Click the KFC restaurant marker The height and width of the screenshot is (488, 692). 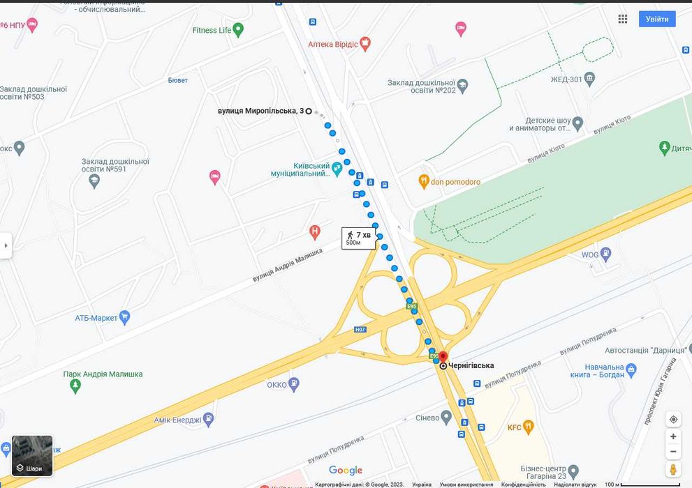529,427
